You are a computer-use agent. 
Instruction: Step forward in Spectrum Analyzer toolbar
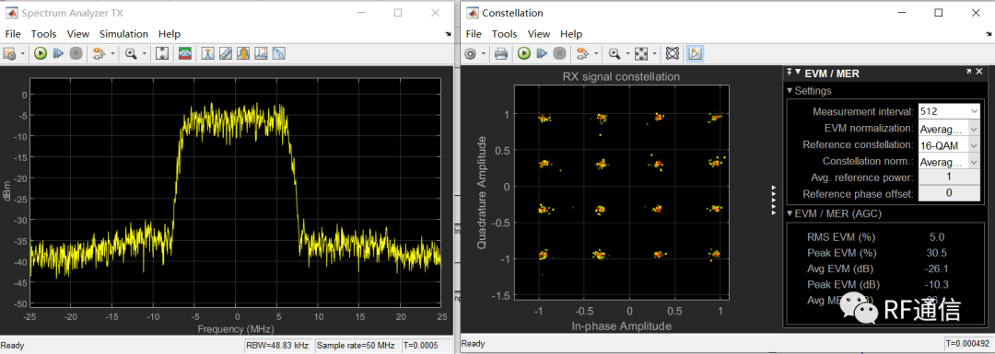58,54
